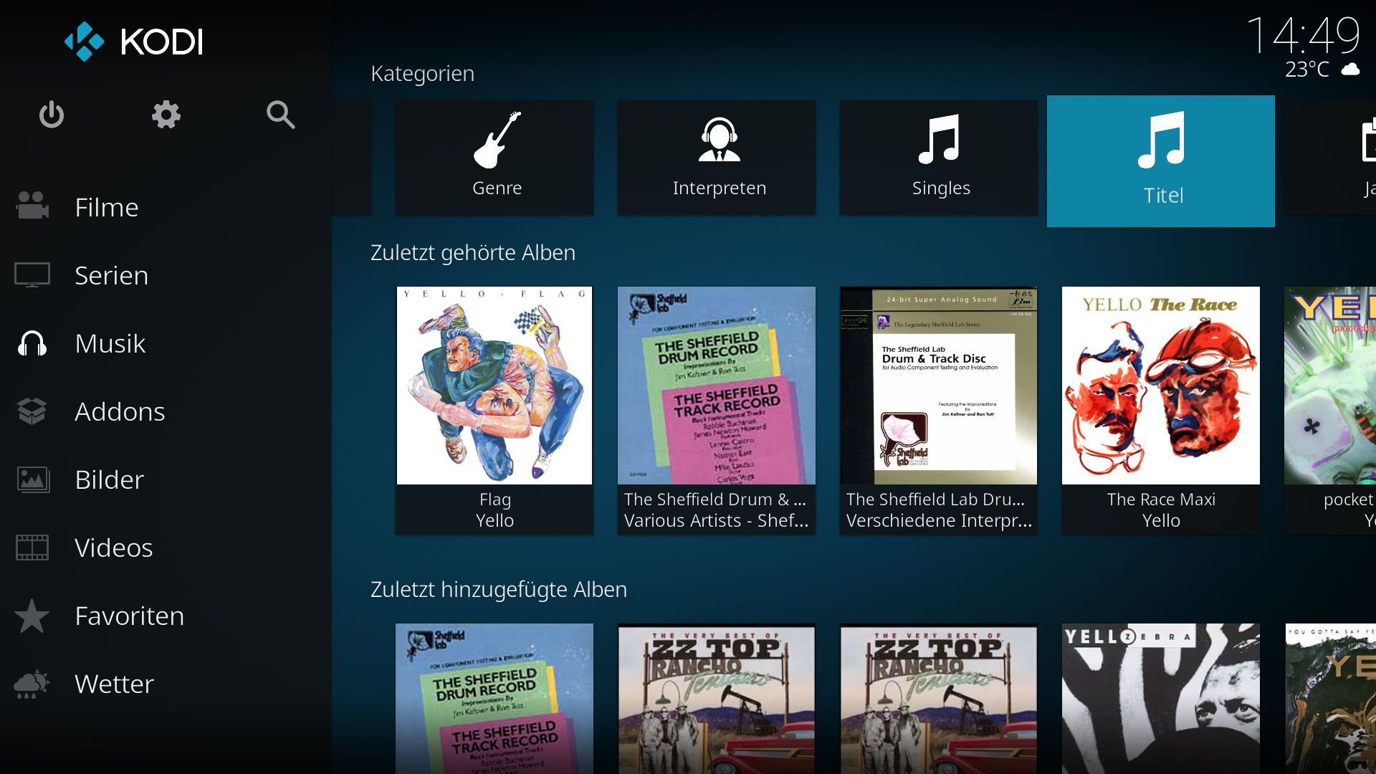Click the 23°C temperature reading

click(1307, 70)
